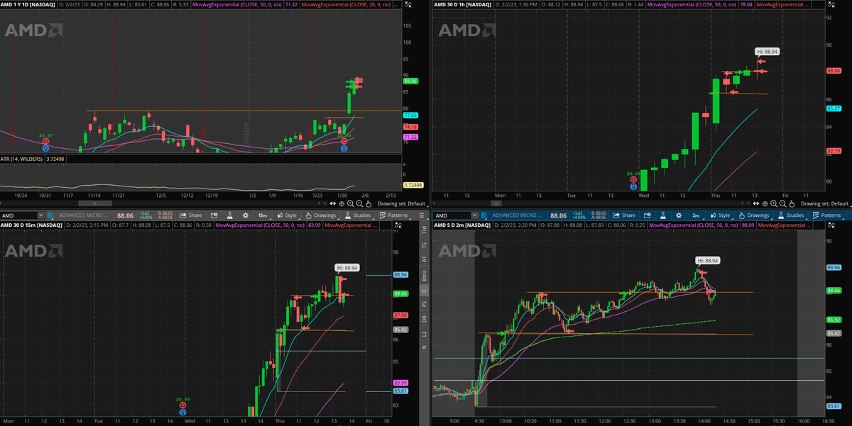Click Patterns button in 15m chart toolbar

pos(393,215)
